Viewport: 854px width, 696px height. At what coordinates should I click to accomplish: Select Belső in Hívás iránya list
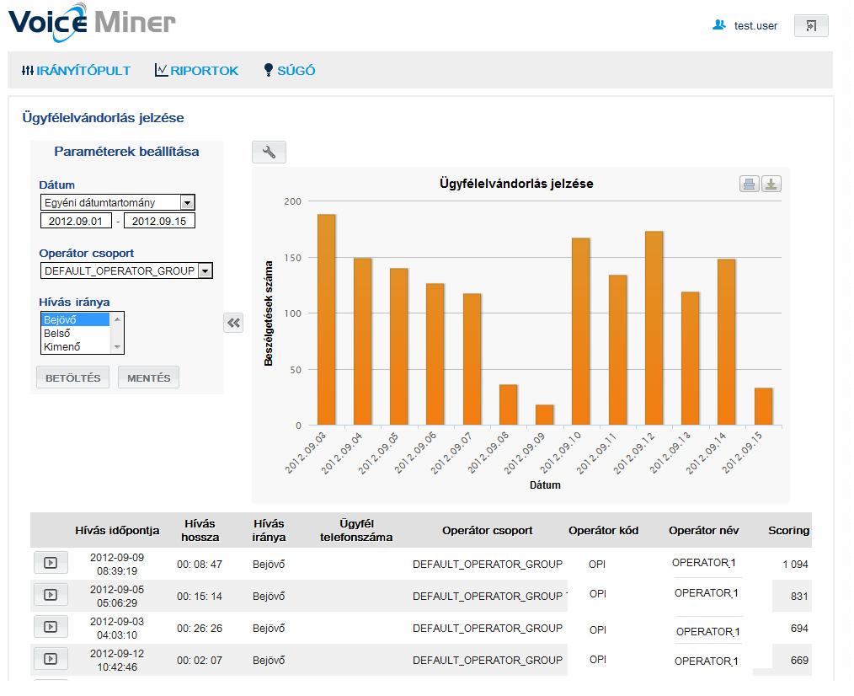pos(76,333)
